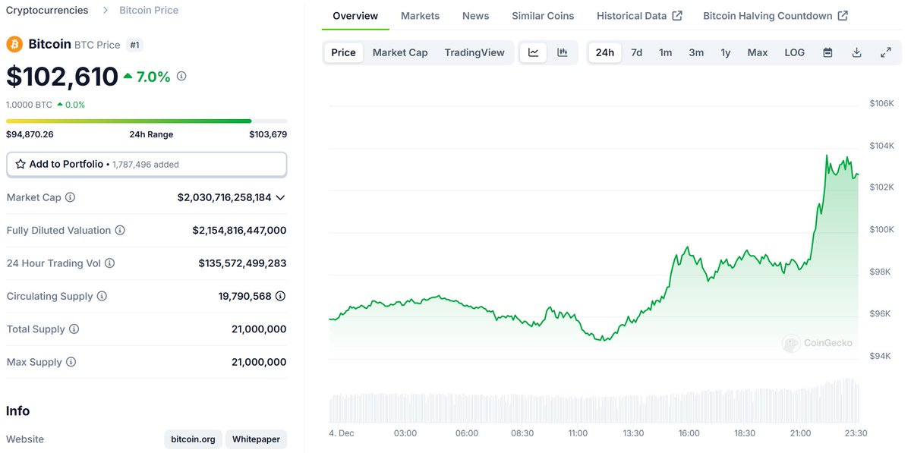Click Add to Portfolio button
Screen dimensions: 911x453
[147, 164]
